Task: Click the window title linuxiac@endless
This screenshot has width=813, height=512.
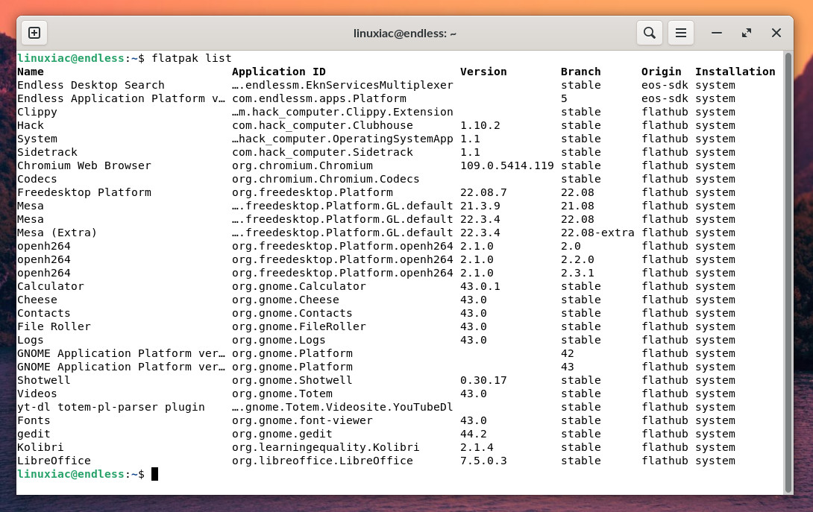Action: coord(404,34)
